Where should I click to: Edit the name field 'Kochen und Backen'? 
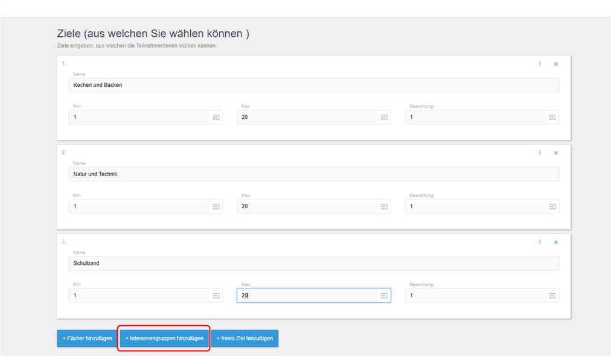314,85
